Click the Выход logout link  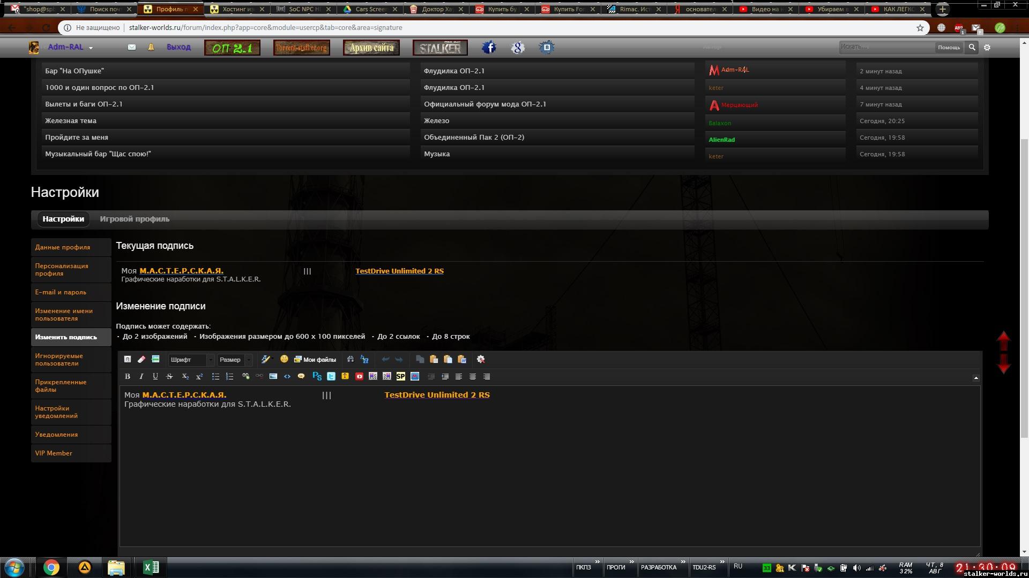click(178, 47)
